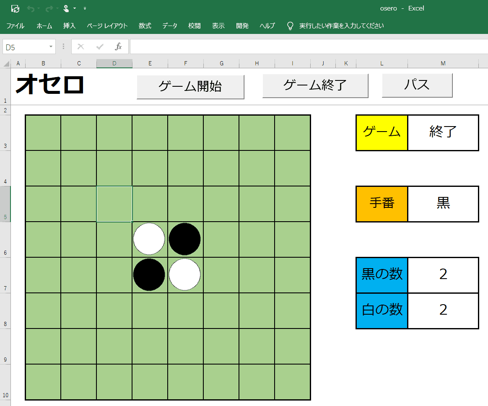Click the Cancel (X) icon beside formula bar
The width and height of the screenshot is (488, 406).
80,46
